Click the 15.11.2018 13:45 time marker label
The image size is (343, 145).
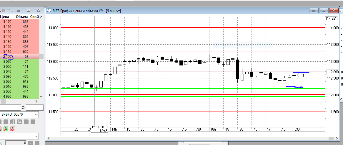[x=99, y=129]
